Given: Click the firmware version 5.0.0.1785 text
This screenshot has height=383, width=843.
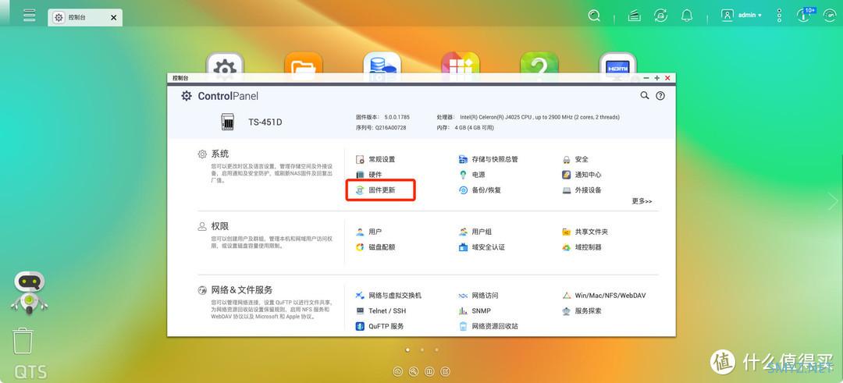Looking at the screenshot, I should click(398, 117).
